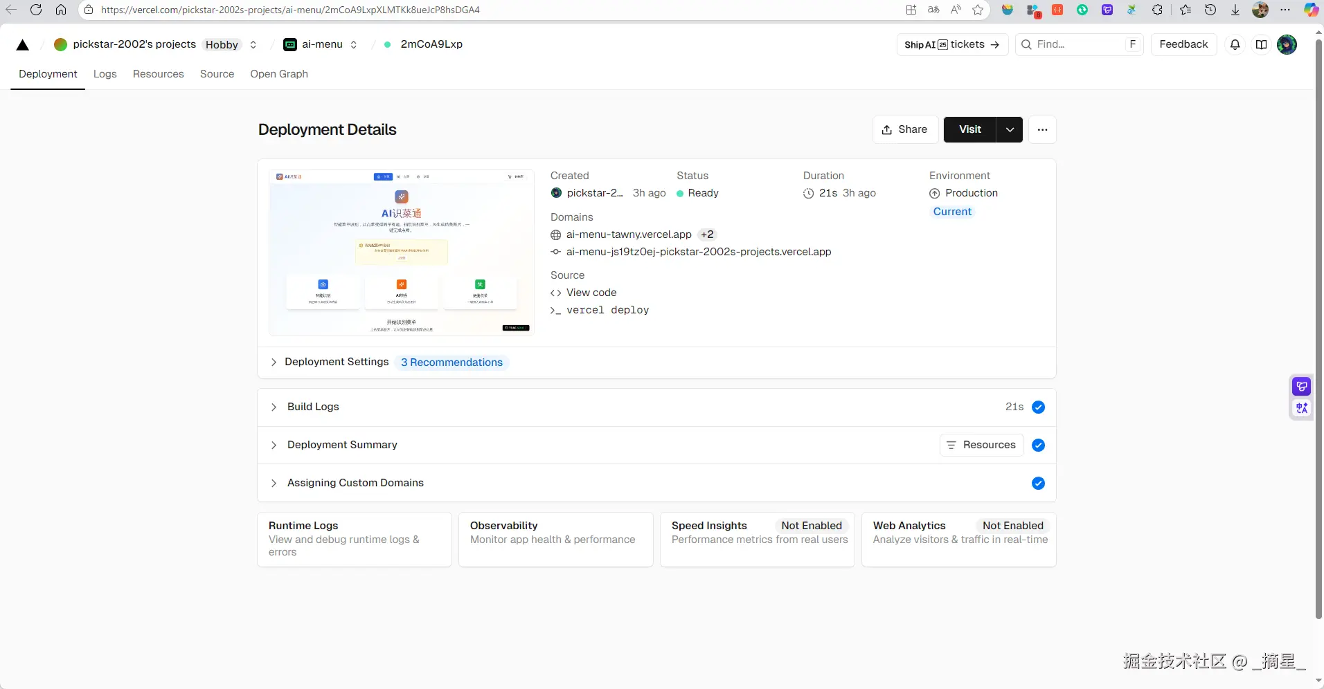Show the +2 additional domains
Viewport: 1324px width, 689px height.
coord(707,235)
